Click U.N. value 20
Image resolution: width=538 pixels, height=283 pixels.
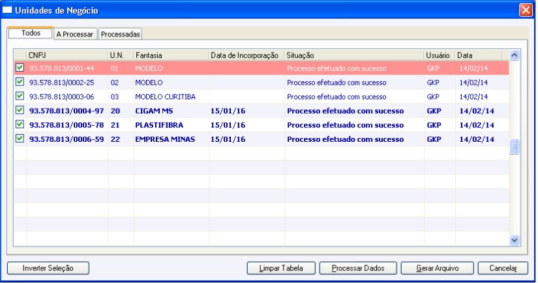tap(115, 111)
